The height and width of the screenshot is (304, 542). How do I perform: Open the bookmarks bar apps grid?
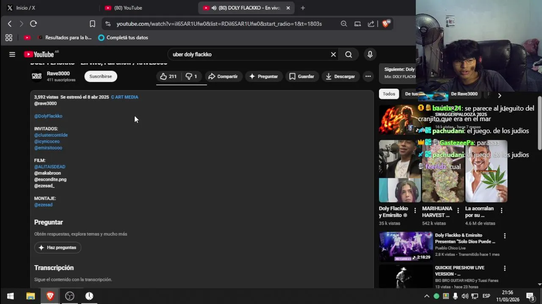pos(9,38)
